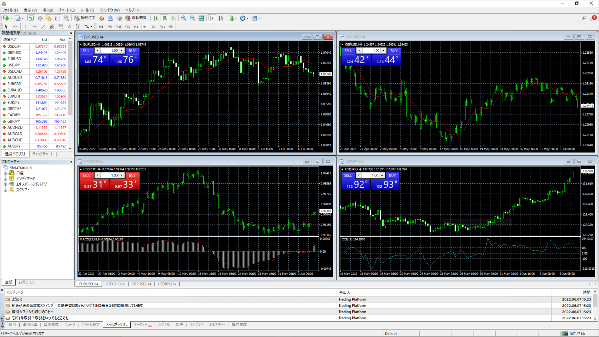599x337 pixels.
Task: Enable the MN monthly timeframe
Action: click(x=171, y=27)
